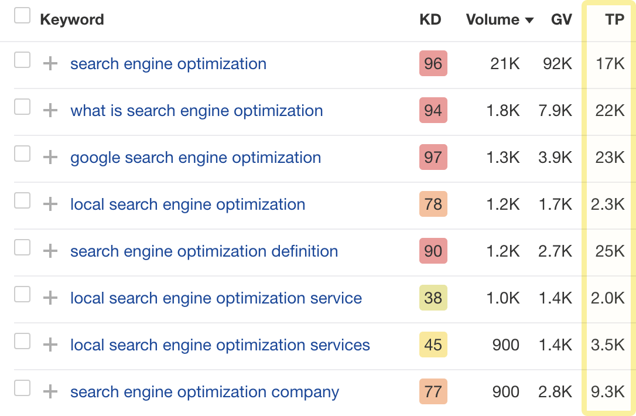Open 'google search engine optimization' keyword link

[196, 158]
